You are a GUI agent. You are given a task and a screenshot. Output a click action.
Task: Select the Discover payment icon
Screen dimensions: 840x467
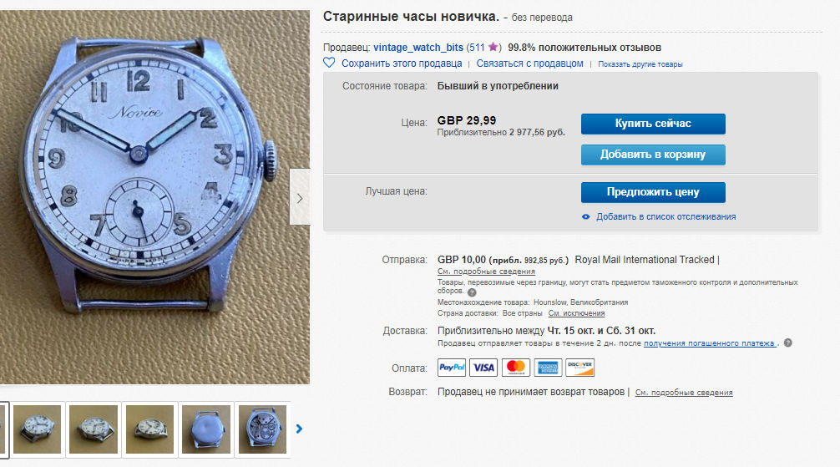(580, 368)
